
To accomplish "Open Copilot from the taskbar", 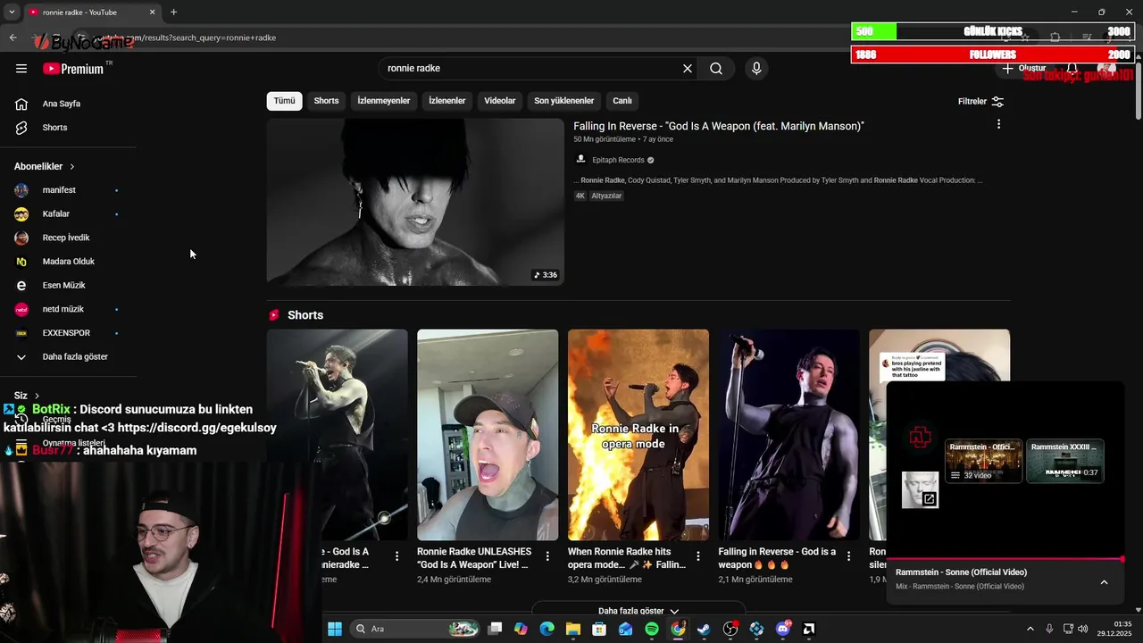I will (521, 629).
